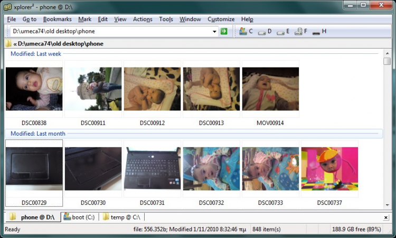Select the DSC00838 thumbnail
The image size is (396, 238).
[34, 89]
